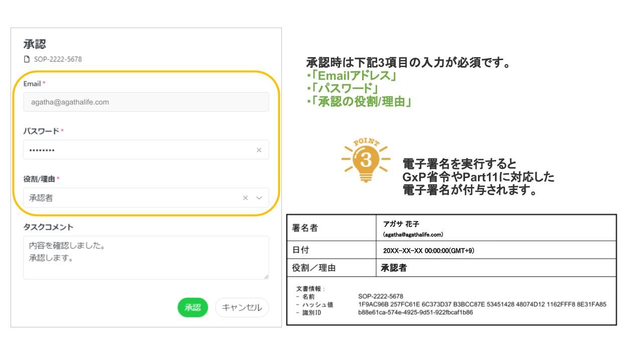Screen dimensions: 642x361
Task: Click the green 「Emailアドレス」 bullet text
Action: (351, 77)
